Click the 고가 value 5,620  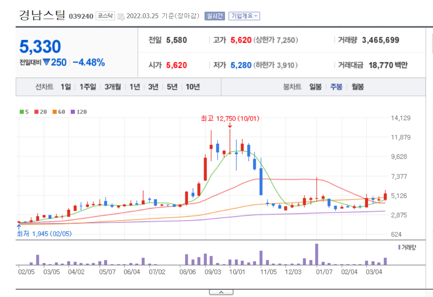pos(241,40)
